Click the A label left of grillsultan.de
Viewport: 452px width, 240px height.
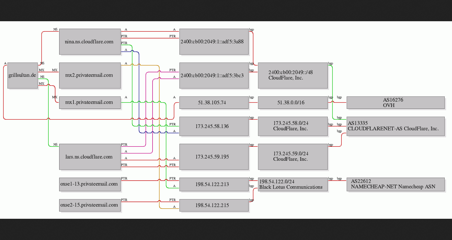(5, 63)
